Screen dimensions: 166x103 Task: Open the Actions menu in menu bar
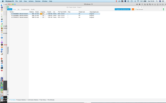coord(31,1)
